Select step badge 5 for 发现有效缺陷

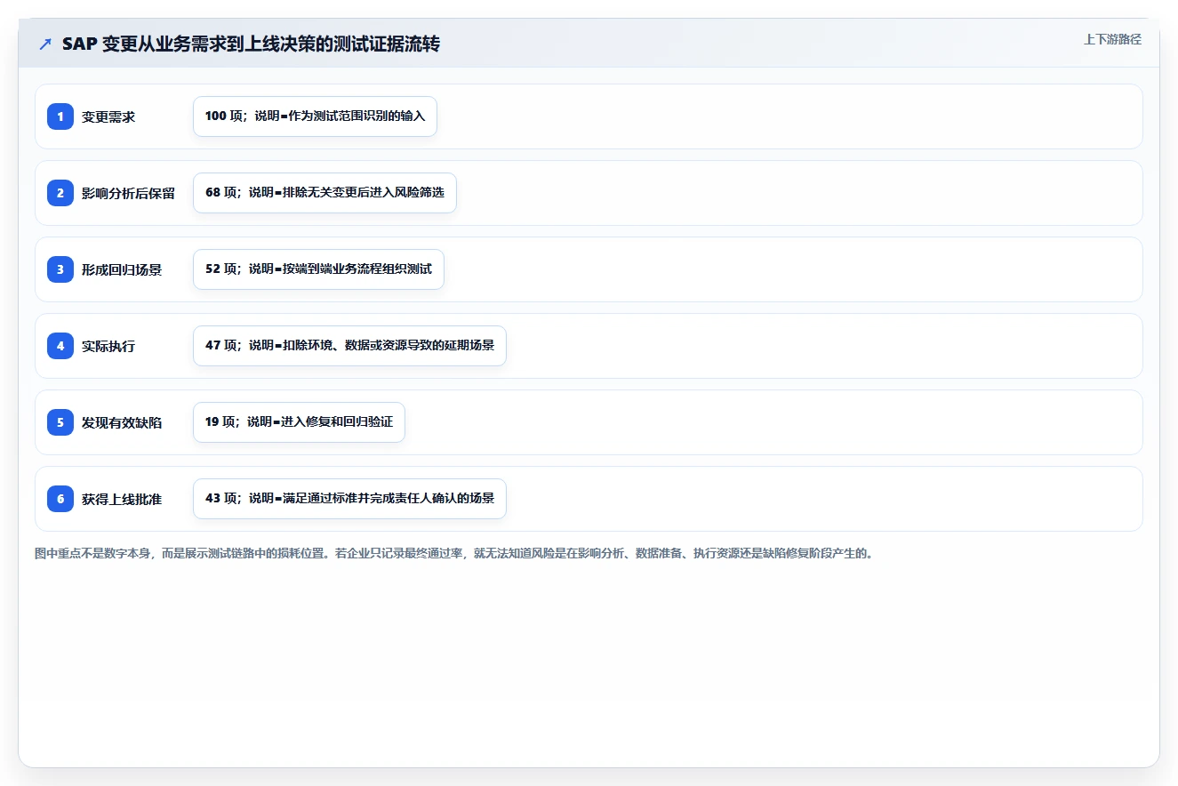[x=60, y=422]
